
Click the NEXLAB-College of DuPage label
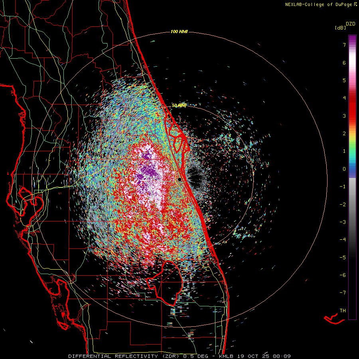321,4
